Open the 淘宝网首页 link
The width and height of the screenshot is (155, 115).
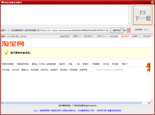[x=65, y=36]
